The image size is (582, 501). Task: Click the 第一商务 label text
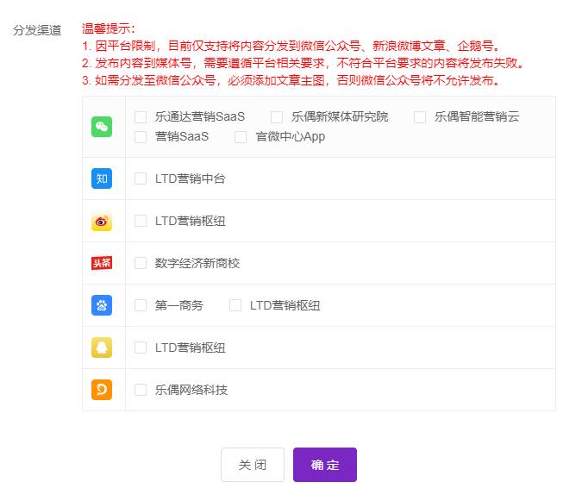(179, 306)
